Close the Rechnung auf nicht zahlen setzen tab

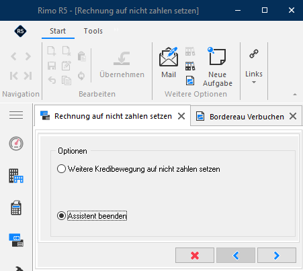point(181,116)
